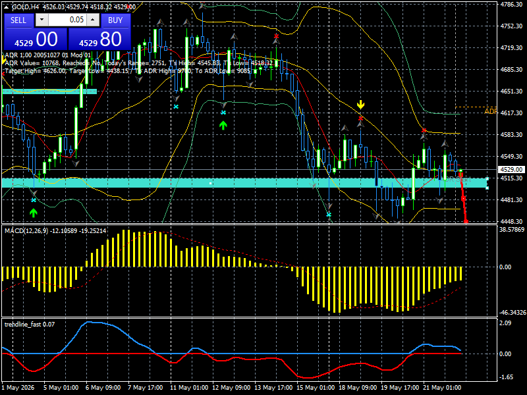
Task: Select green up arrow near 12 May 09:00
Action: pyautogui.click(x=223, y=125)
